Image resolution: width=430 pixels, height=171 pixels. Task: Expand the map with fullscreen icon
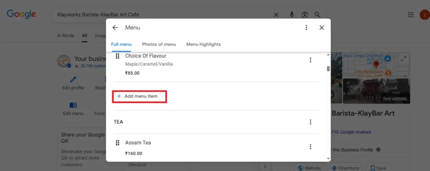pyautogui.click(x=404, y=59)
